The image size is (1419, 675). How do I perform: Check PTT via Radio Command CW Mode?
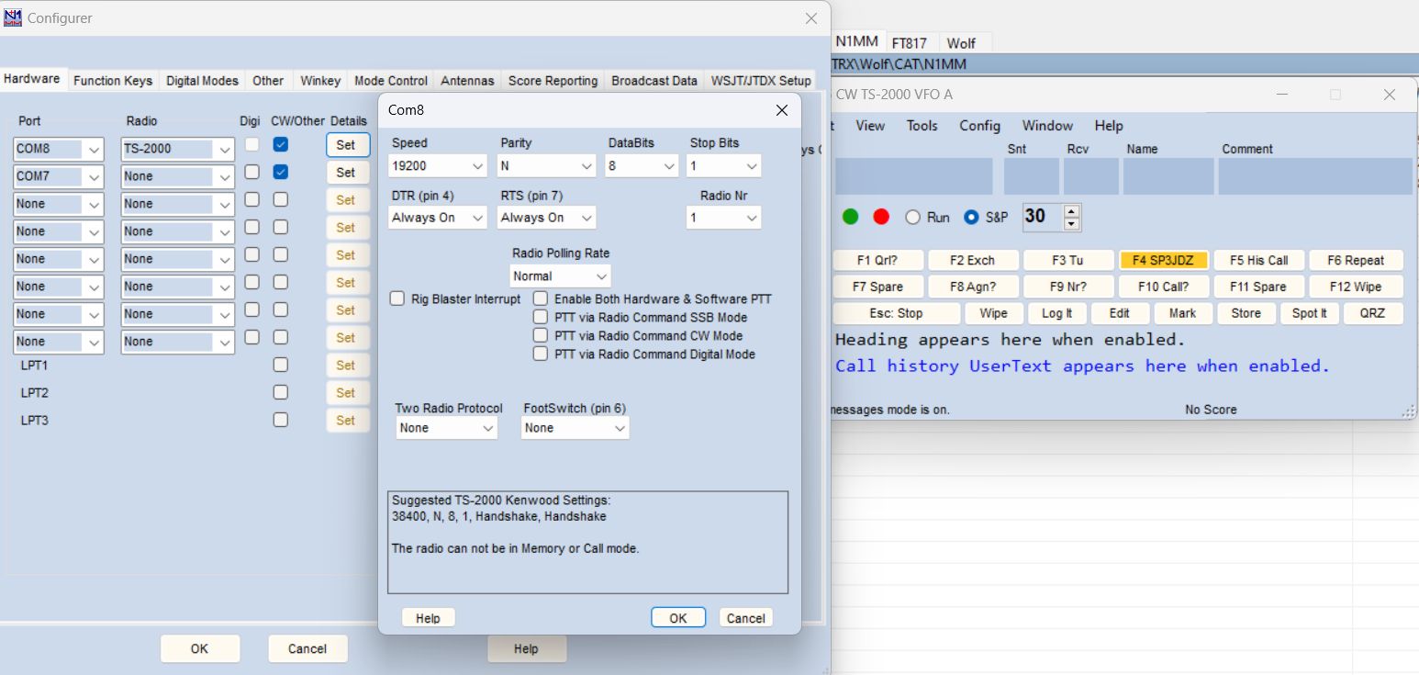pyautogui.click(x=541, y=335)
